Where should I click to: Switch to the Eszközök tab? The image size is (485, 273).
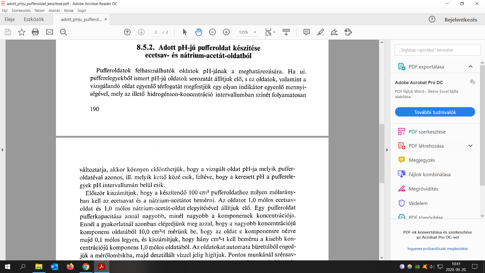pyautogui.click(x=34, y=19)
